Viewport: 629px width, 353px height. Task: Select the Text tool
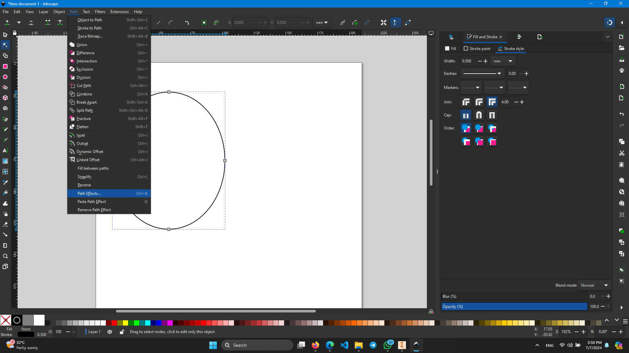click(5, 151)
